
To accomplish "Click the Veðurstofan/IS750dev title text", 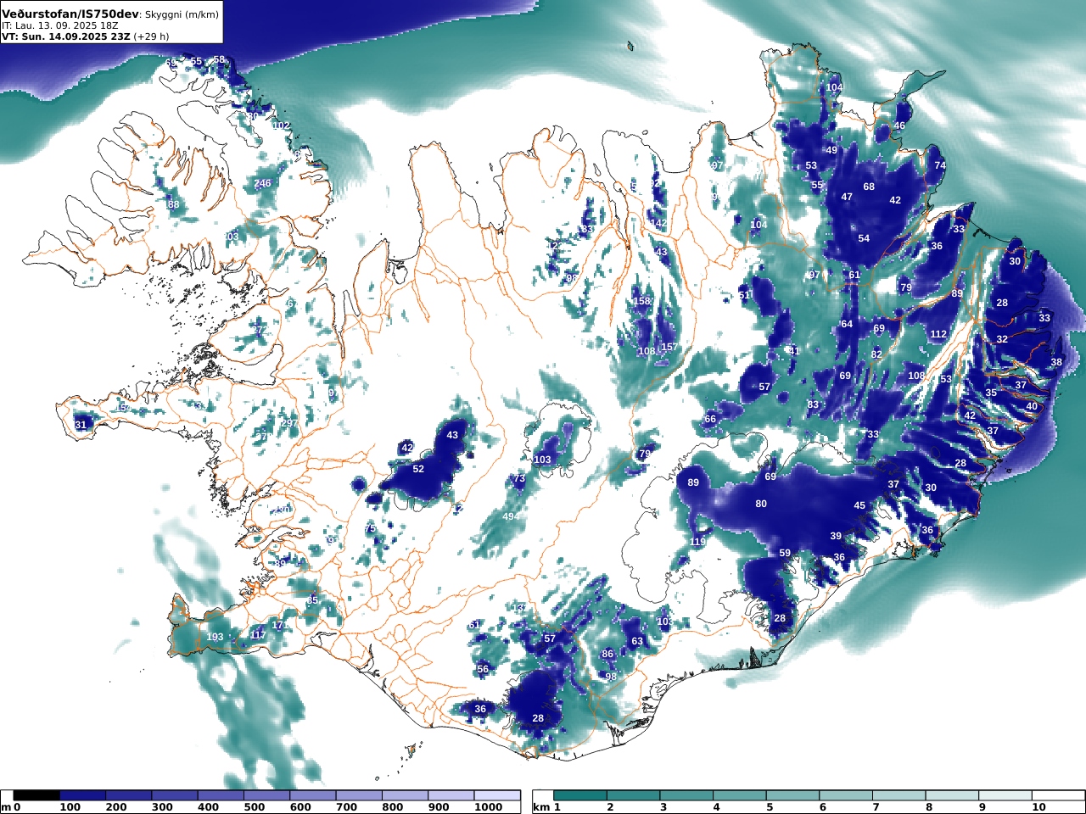I will 70,14.
